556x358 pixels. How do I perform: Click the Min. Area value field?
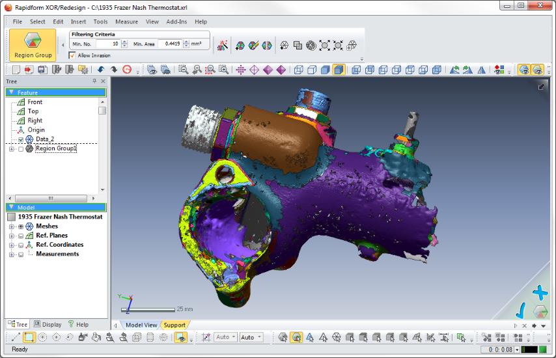[x=170, y=44]
